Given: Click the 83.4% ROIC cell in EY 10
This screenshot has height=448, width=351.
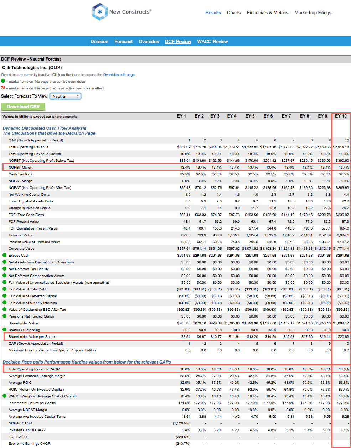Looking at the screenshot, I should [344, 389].
